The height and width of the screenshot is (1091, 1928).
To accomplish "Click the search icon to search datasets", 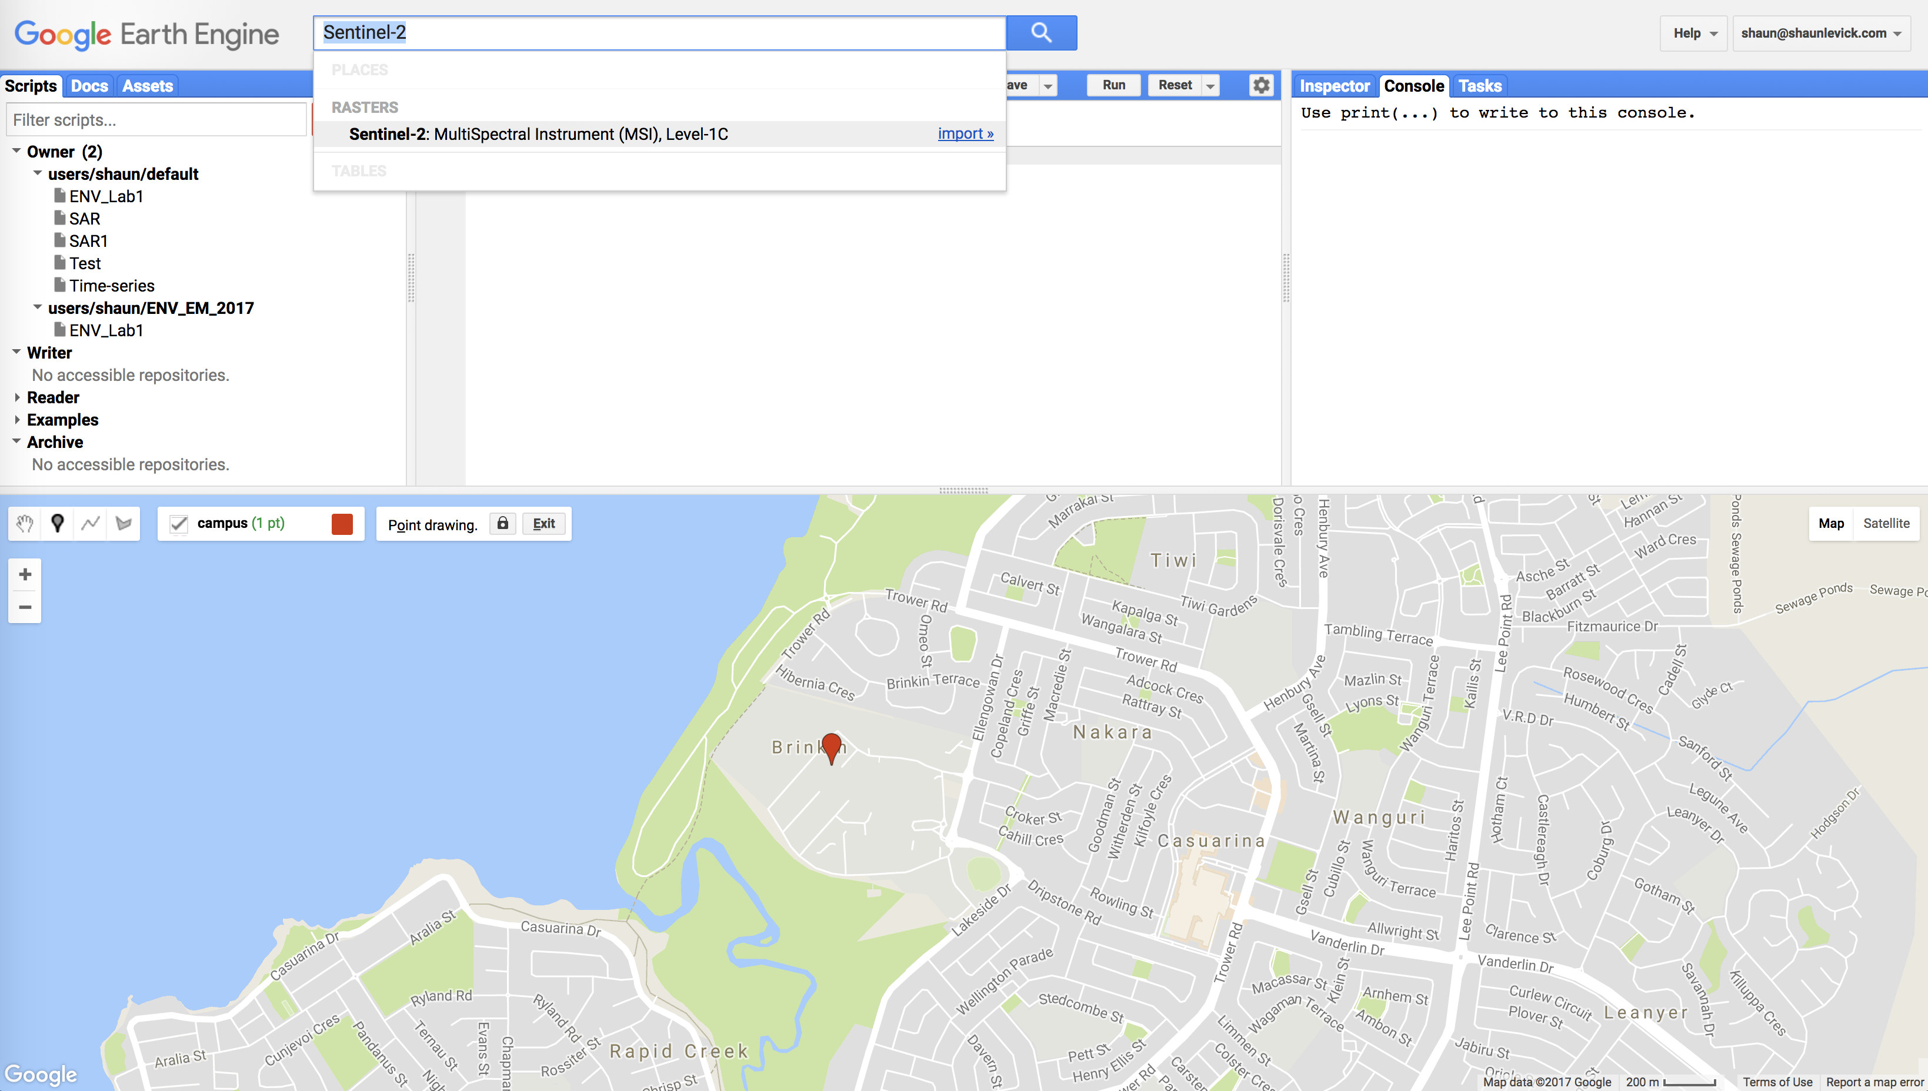I will [x=1041, y=33].
